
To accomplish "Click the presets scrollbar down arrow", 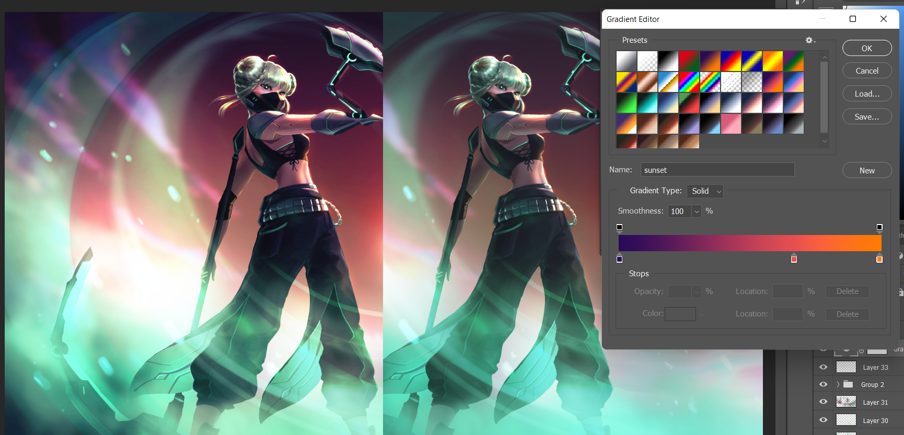I will 825,141.
